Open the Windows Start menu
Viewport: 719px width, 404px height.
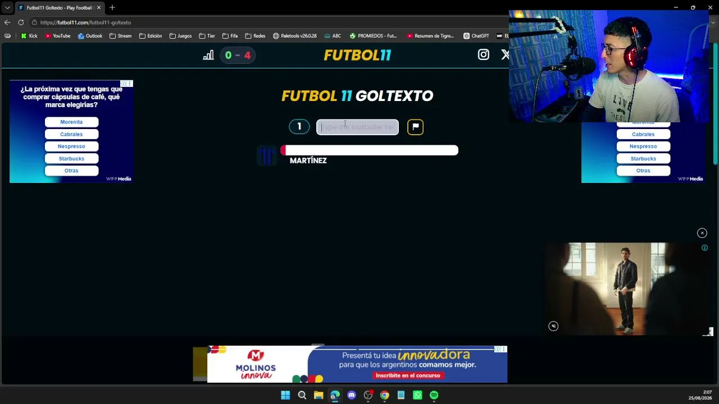pos(285,395)
